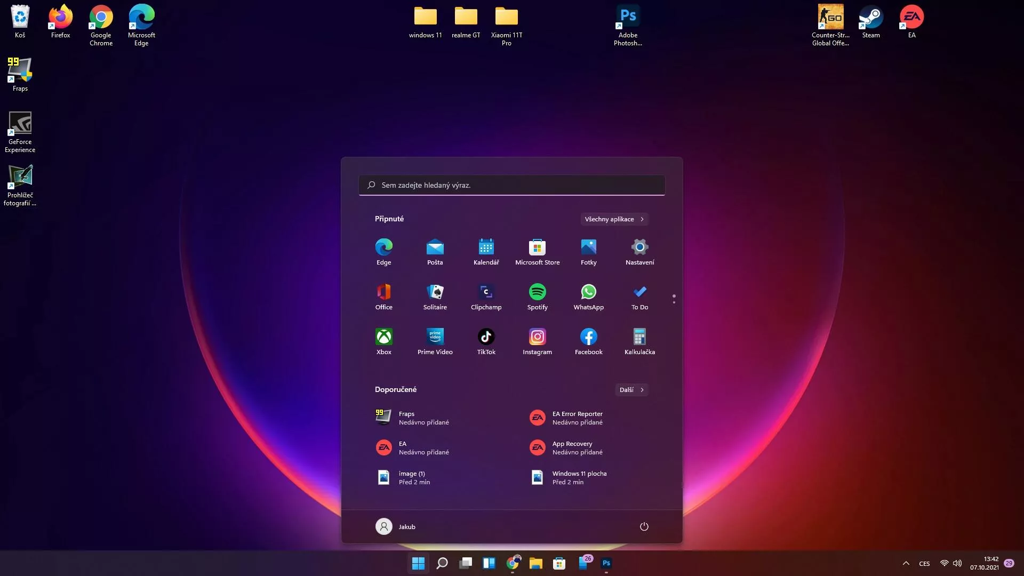Viewport: 1024px width, 576px height.
Task: Expand hidden system tray icons chevron
Action: [906, 563]
